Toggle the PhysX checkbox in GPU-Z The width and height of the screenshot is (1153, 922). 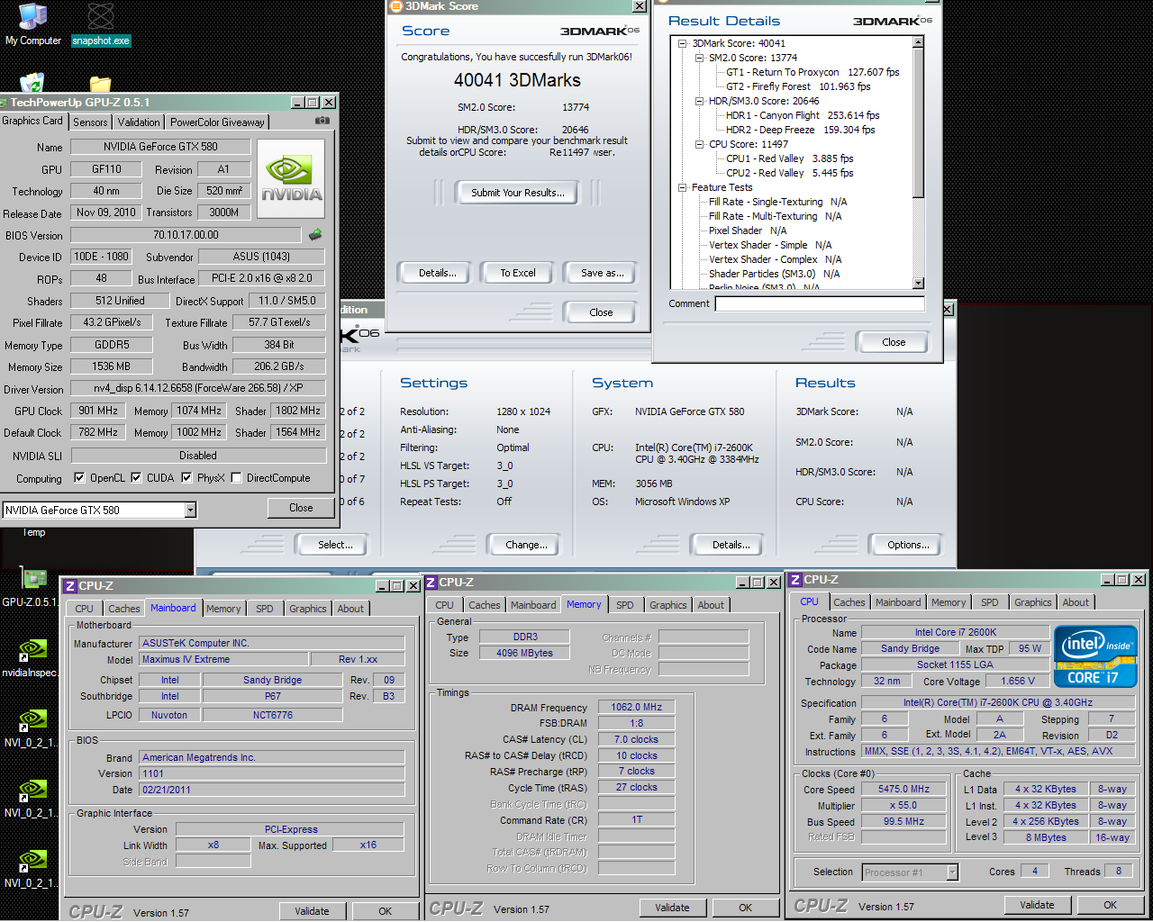click(186, 478)
